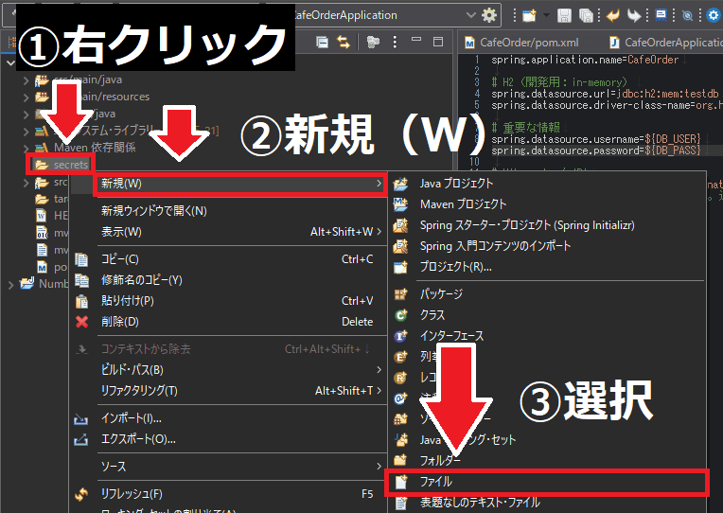723x513 pixels.
Task: Toggle Link with Editor in Package Explorer
Action: click(x=343, y=42)
